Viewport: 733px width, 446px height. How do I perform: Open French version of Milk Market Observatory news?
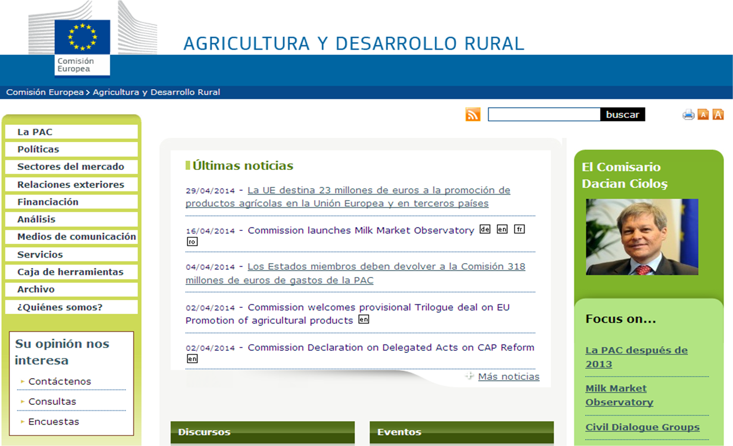(519, 229)
